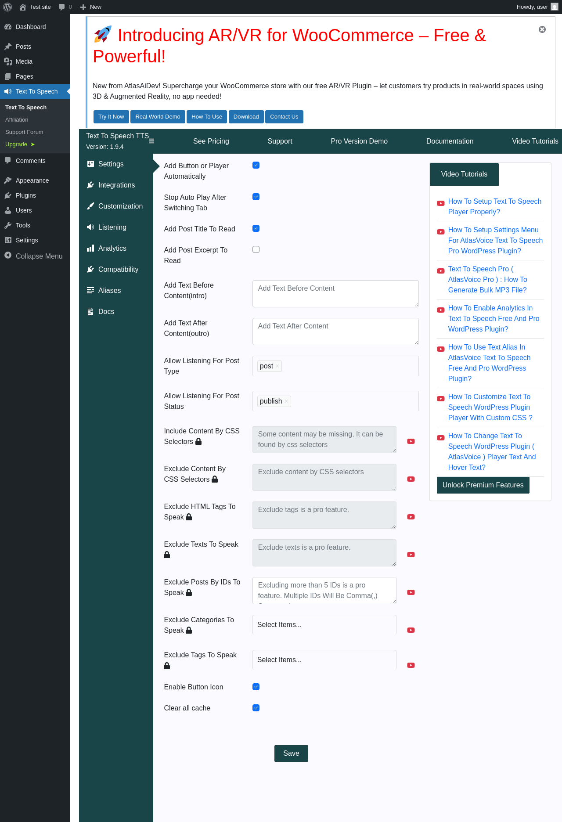
Task: Click YouTube icon beside How To Use Text Alias tutorial
Action: pyautogui.click(x=441, y=349)
